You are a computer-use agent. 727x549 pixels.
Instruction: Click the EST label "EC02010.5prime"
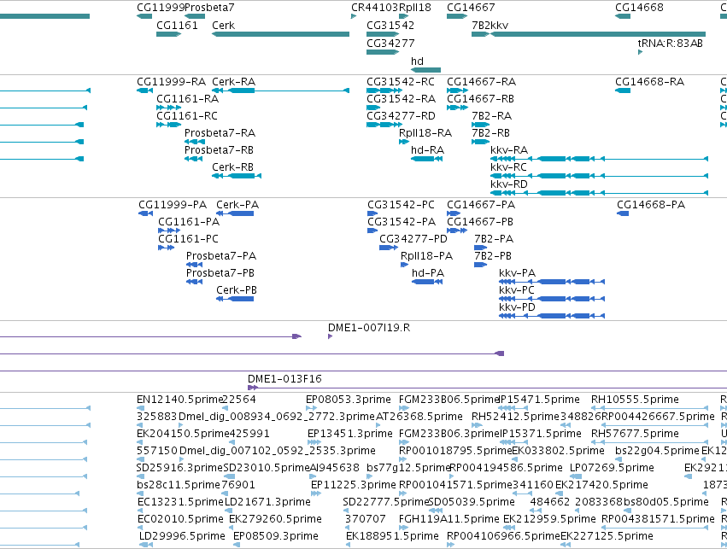(180, 519)
